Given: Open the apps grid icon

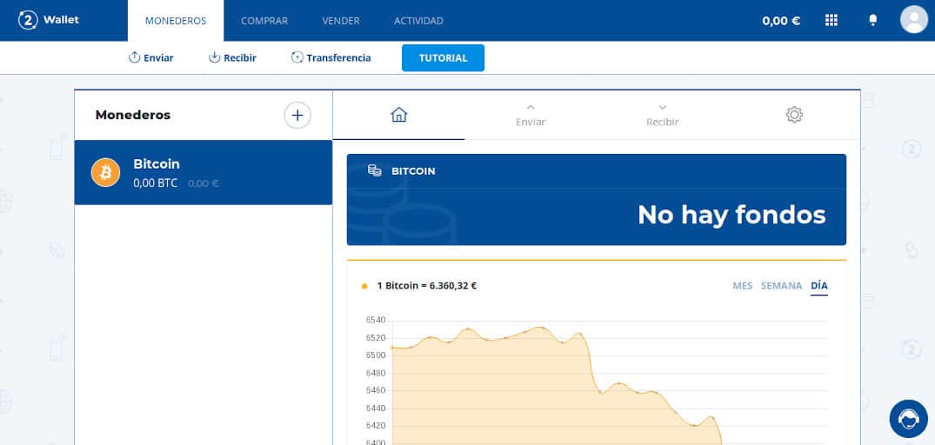Looking at the screenshot, I should coord(831,20).
